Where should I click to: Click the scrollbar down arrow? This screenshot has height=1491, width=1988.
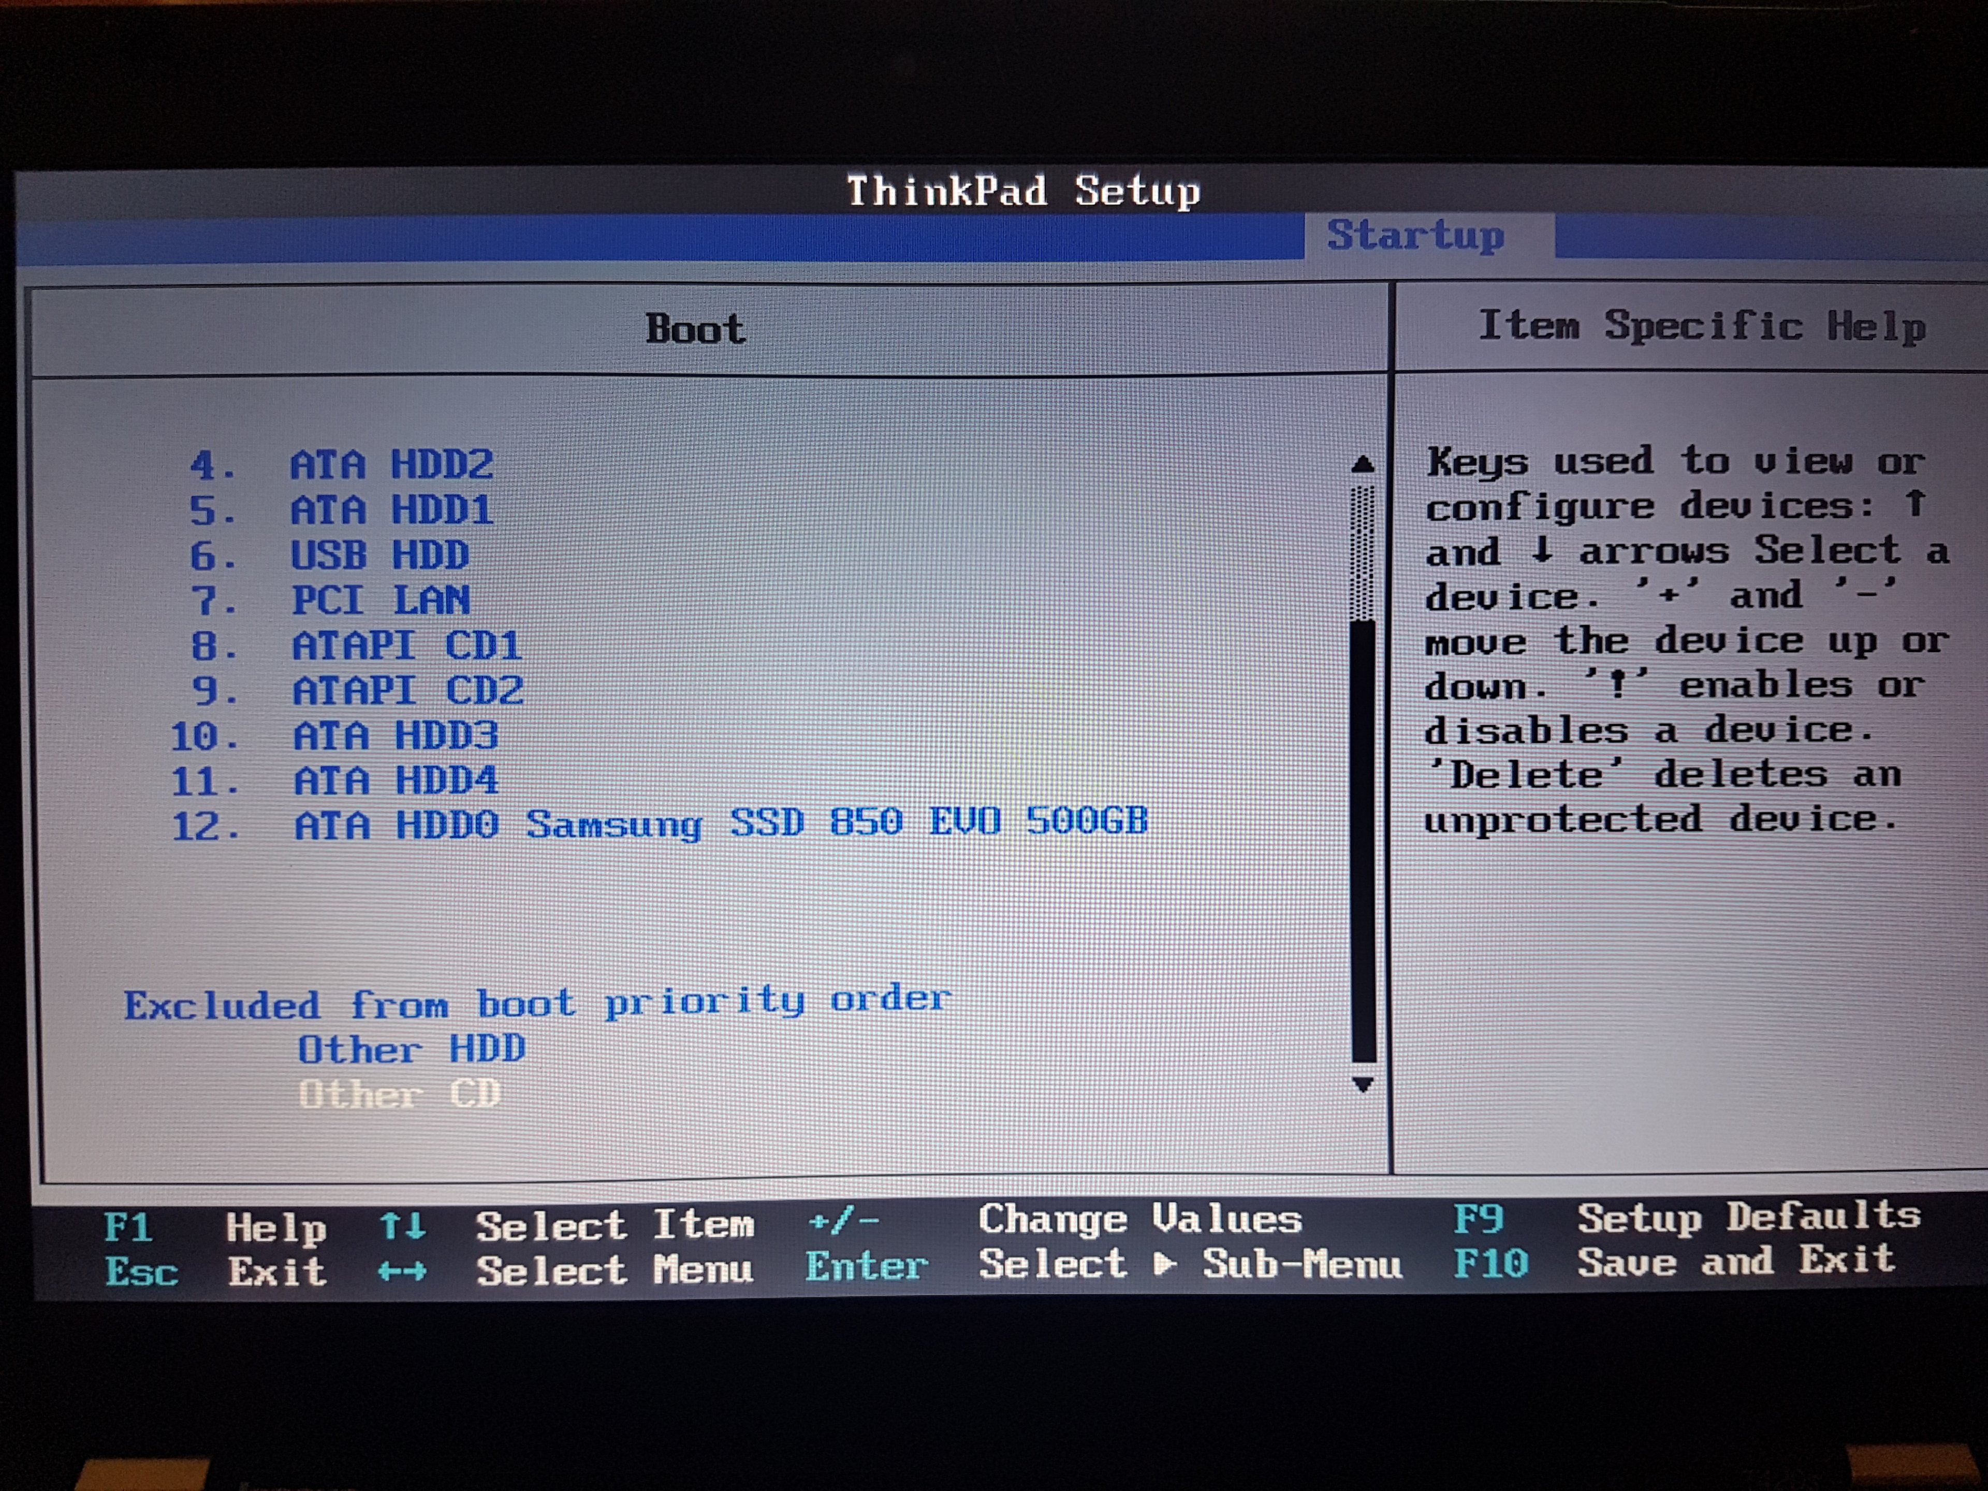coord(1363,1085)
